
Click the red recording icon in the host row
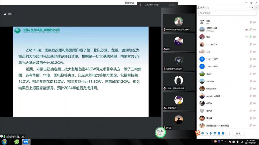tap(246, 30)
